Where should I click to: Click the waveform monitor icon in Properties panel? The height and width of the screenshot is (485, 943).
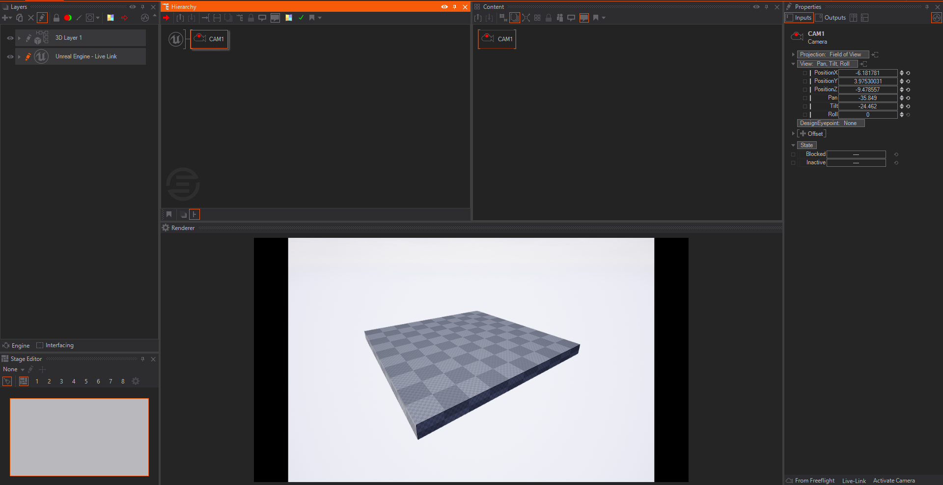pos(936,18)
